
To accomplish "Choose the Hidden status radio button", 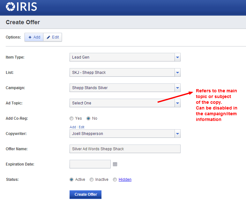I will (115, 180).
